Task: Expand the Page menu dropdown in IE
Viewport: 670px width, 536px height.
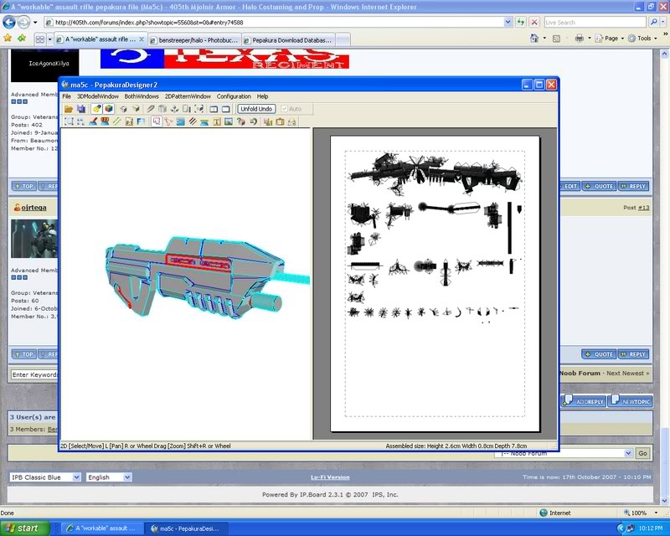Action: click(x=622, y=39)
